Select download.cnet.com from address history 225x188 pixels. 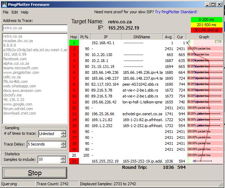[x=19, y=113]
